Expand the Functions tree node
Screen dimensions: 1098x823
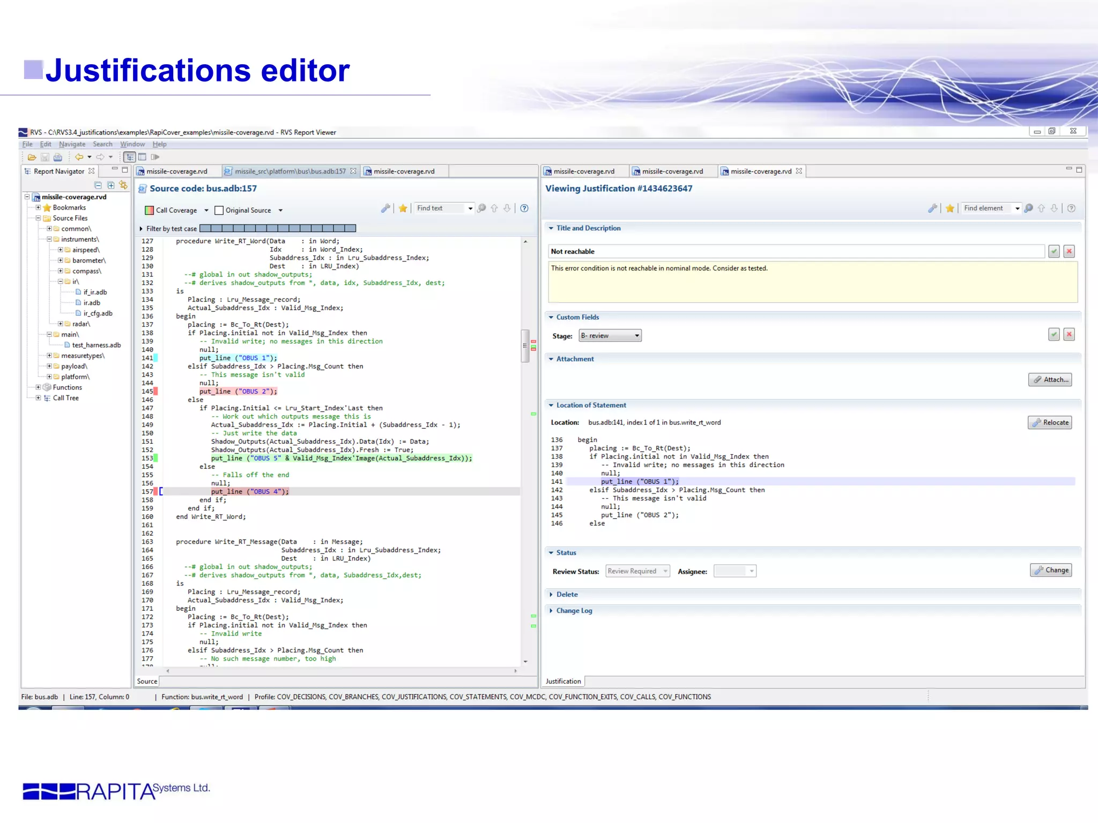[x=38, y=387]
